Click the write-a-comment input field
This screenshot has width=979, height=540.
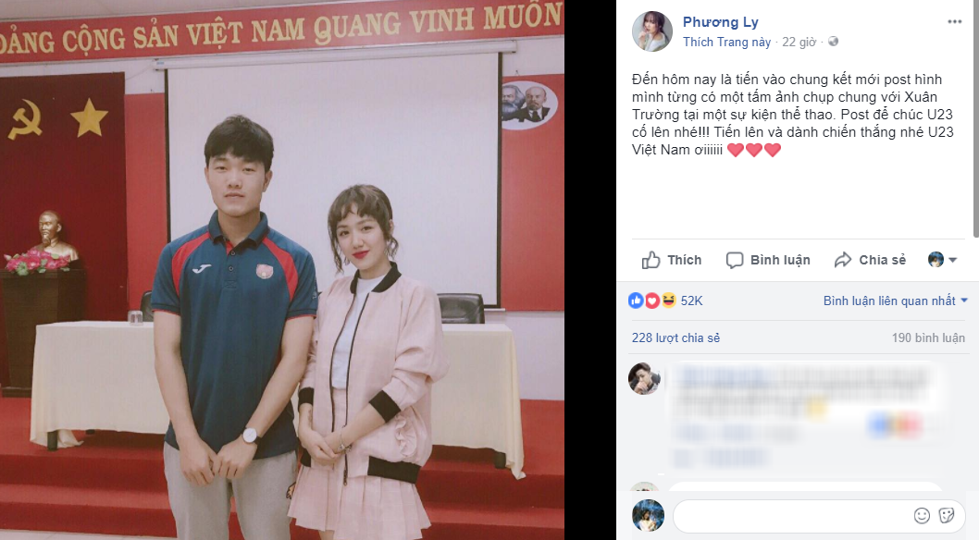tap(791, 516)
